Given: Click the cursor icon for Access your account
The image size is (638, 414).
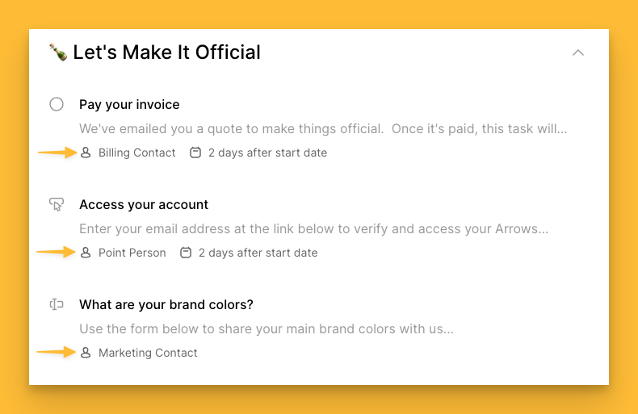Looking at the screenshot, I should (x=57, y=204).
